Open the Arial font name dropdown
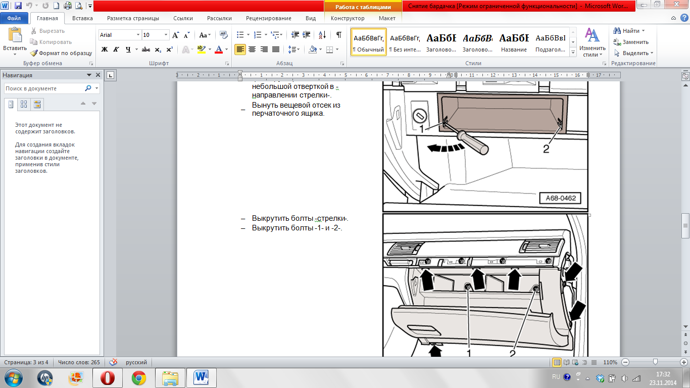This screenshot has height=388, width=690. pyautogui.click(x=138, y=35)
